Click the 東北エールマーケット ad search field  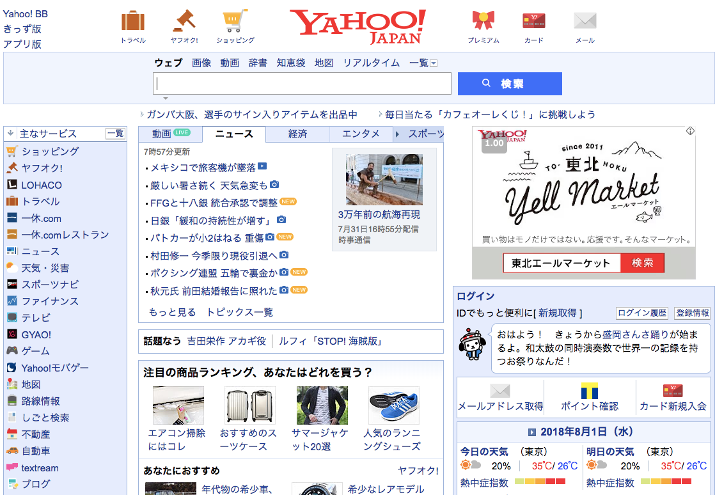[562, 263]
